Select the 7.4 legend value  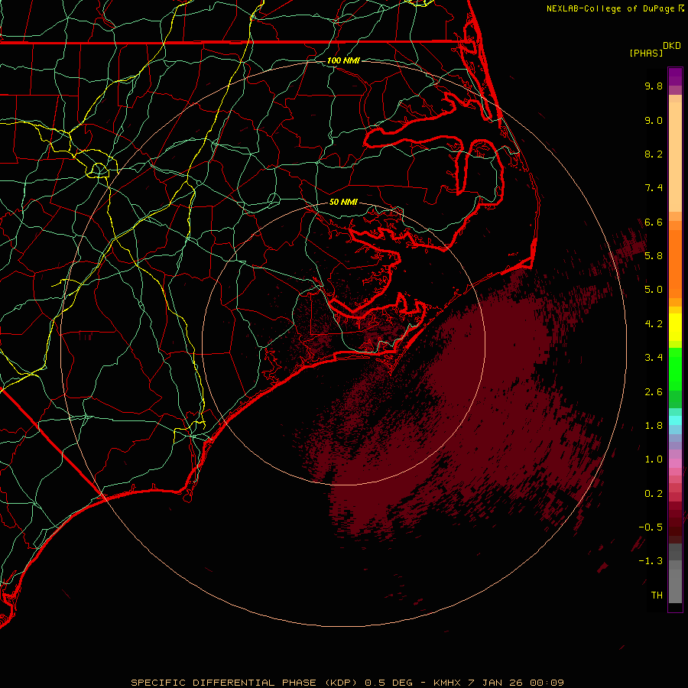pos(654,188)
